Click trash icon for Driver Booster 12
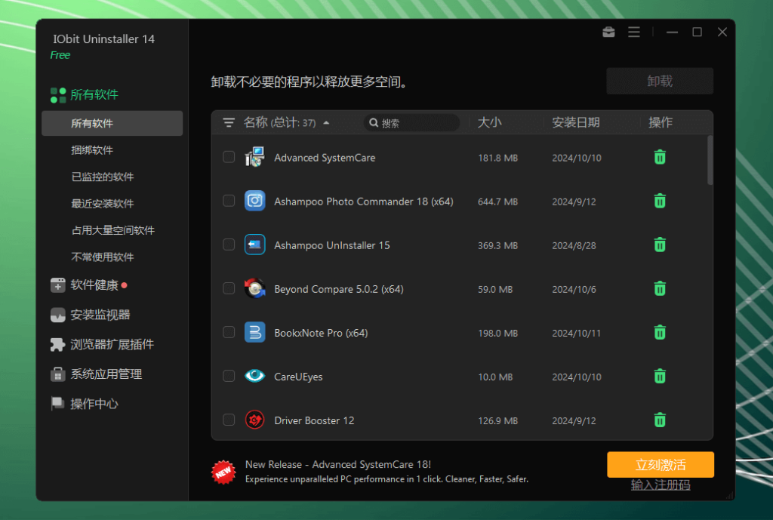 tap(660, 420)
